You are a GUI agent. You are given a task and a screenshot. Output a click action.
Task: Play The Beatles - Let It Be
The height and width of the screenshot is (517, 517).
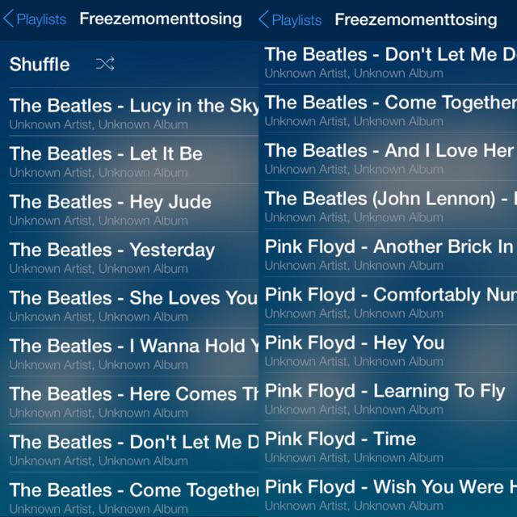tap(134, 160)
